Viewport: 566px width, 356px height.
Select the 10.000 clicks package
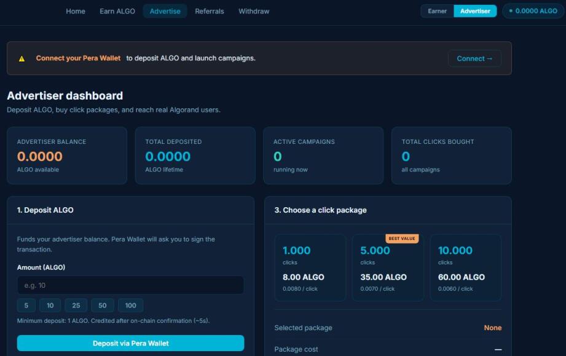[x=466, y=267]
